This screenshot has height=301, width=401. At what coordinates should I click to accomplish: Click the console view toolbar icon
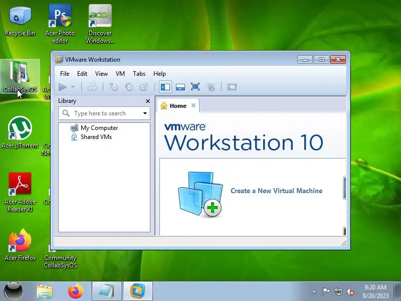point(232,87)
